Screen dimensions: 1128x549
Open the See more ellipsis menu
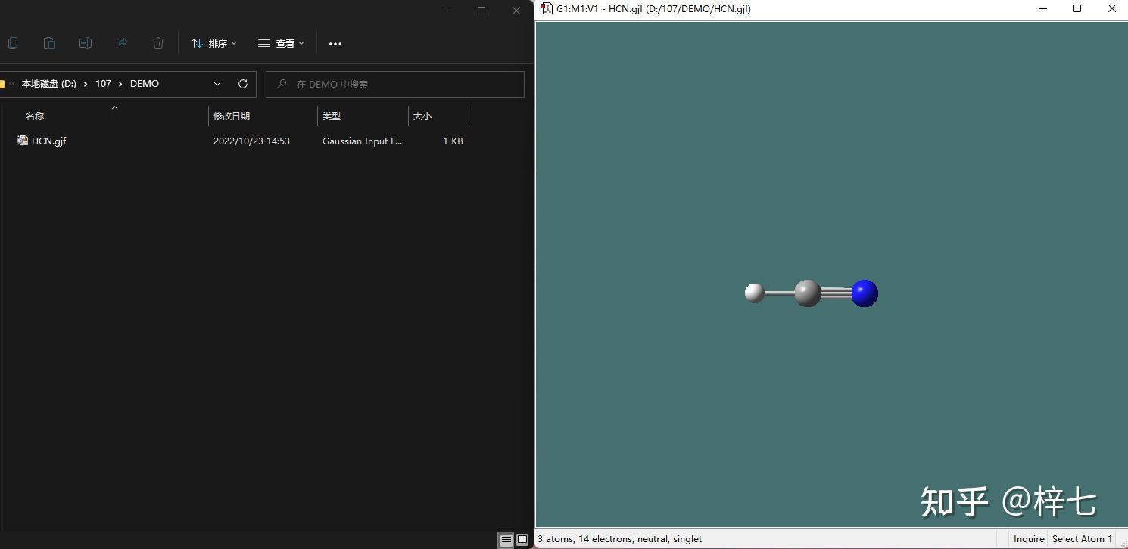click(x=335, y=43)
